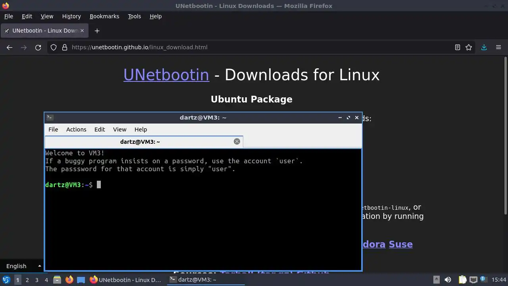508x286 pixels.
Task: Click the 15:44 clock
Action: (x=499, y=280)
